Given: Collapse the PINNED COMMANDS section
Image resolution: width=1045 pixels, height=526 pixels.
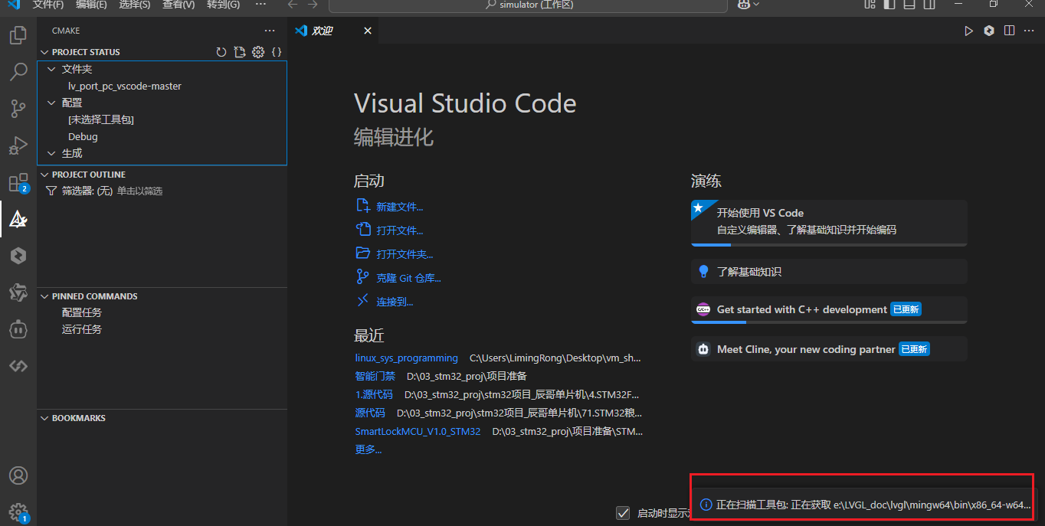Looking at the screenshot, I should (x=44, y=296).
